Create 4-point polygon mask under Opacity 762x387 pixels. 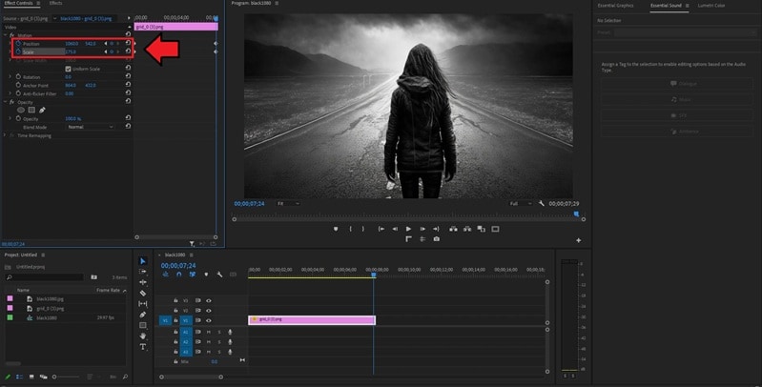31,111
